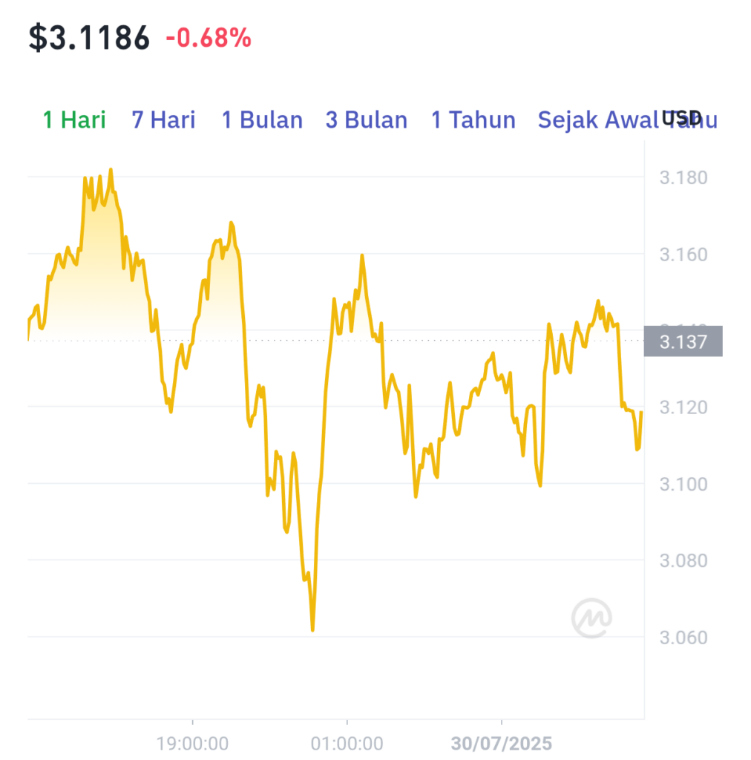Click the chart's lowest dip near 3.060
Image resolution: width=751 pixels, height=760 pixels.
[312, 629]
